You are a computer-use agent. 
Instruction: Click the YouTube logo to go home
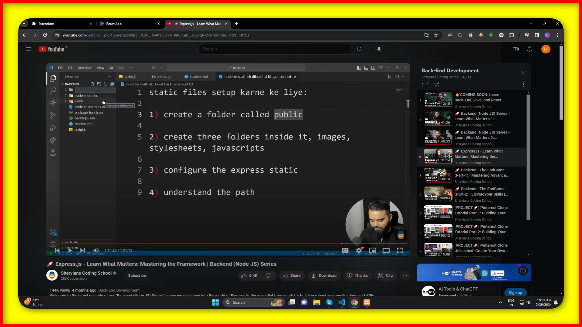click(52, 49)
